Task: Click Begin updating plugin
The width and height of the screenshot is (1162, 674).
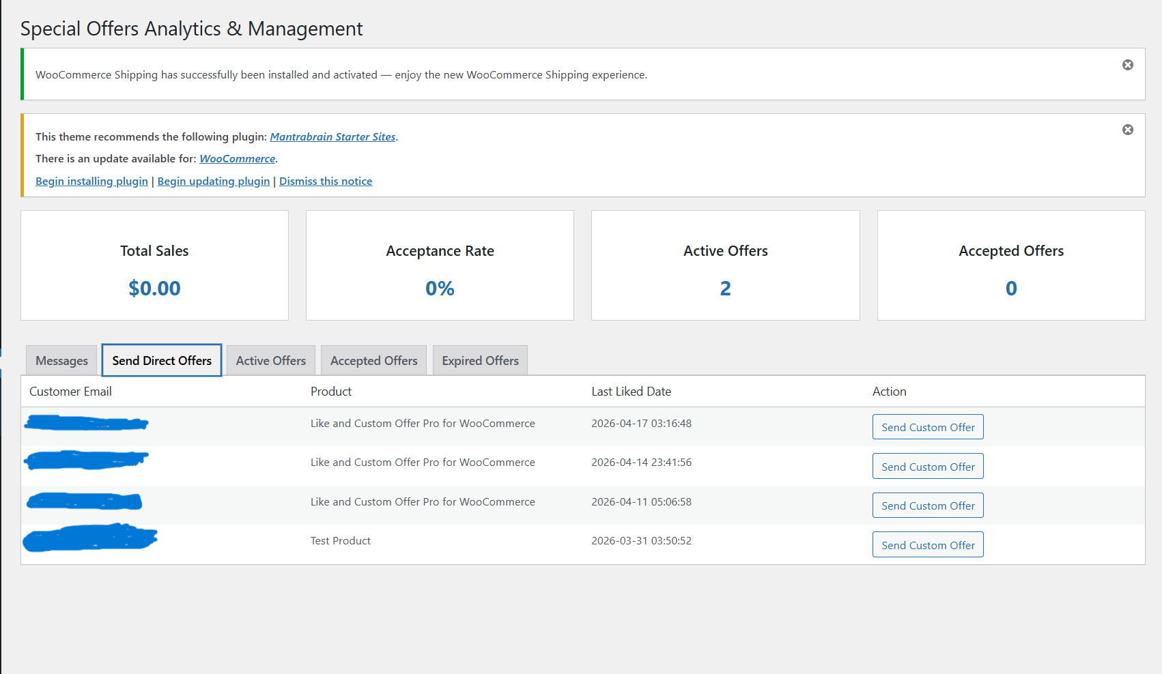Action: click(x=214, y=181)
